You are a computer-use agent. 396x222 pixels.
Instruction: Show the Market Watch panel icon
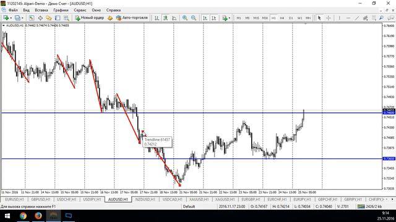pyautogui.click(x=32, y=18)
